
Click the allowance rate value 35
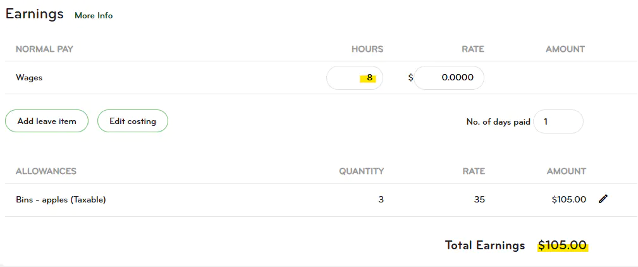point(480,199)
